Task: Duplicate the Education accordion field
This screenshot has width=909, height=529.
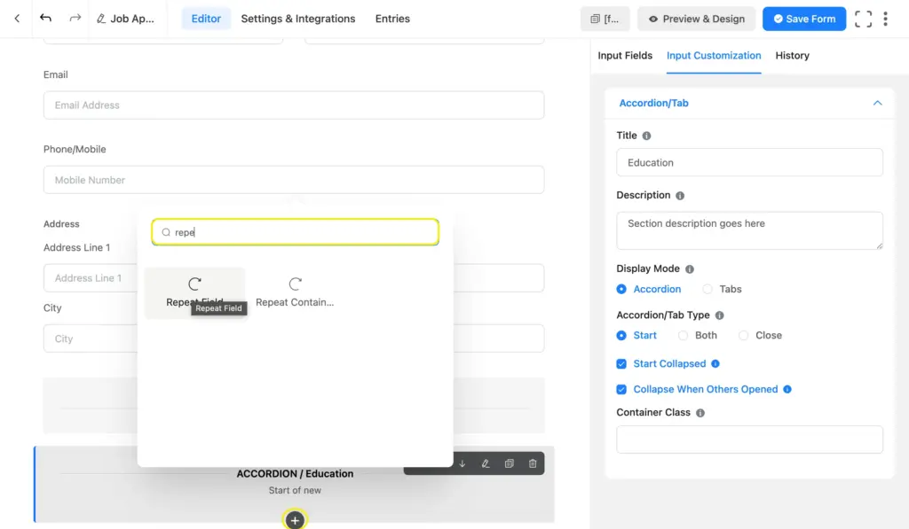Action: click(x=509, y=463)
